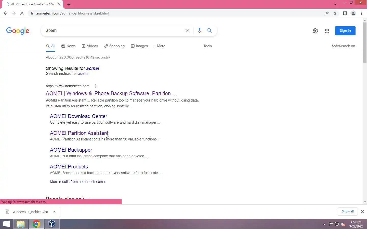Image resolution: width=367 pixels, height=229 pixels.
Task: Click the corrected term aomei link
Action: click(93, 68)
